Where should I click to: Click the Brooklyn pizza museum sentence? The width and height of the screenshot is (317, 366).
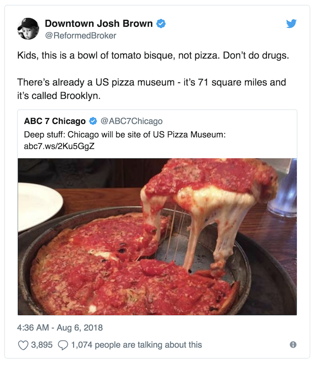[x=152, y=89]
